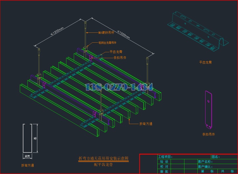Click the 折弯方通 leader label beside the baffles
The image size is (238, 174).
146,124
